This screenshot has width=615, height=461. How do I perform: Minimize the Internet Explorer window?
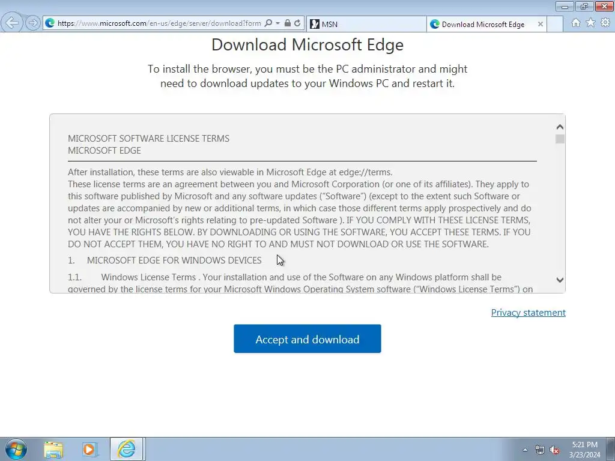[565, 6]
